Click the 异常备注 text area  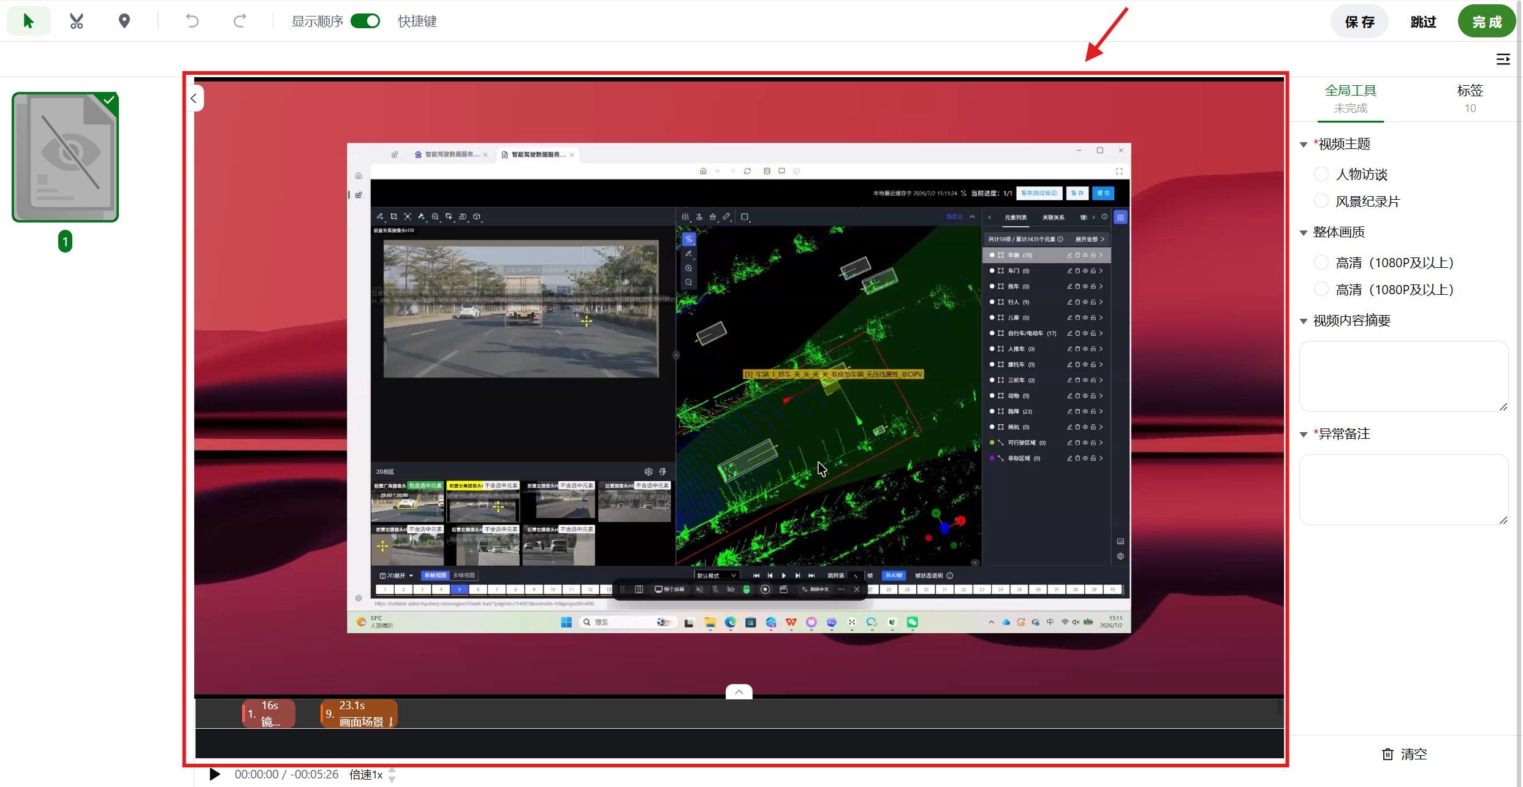[1403, 490]
